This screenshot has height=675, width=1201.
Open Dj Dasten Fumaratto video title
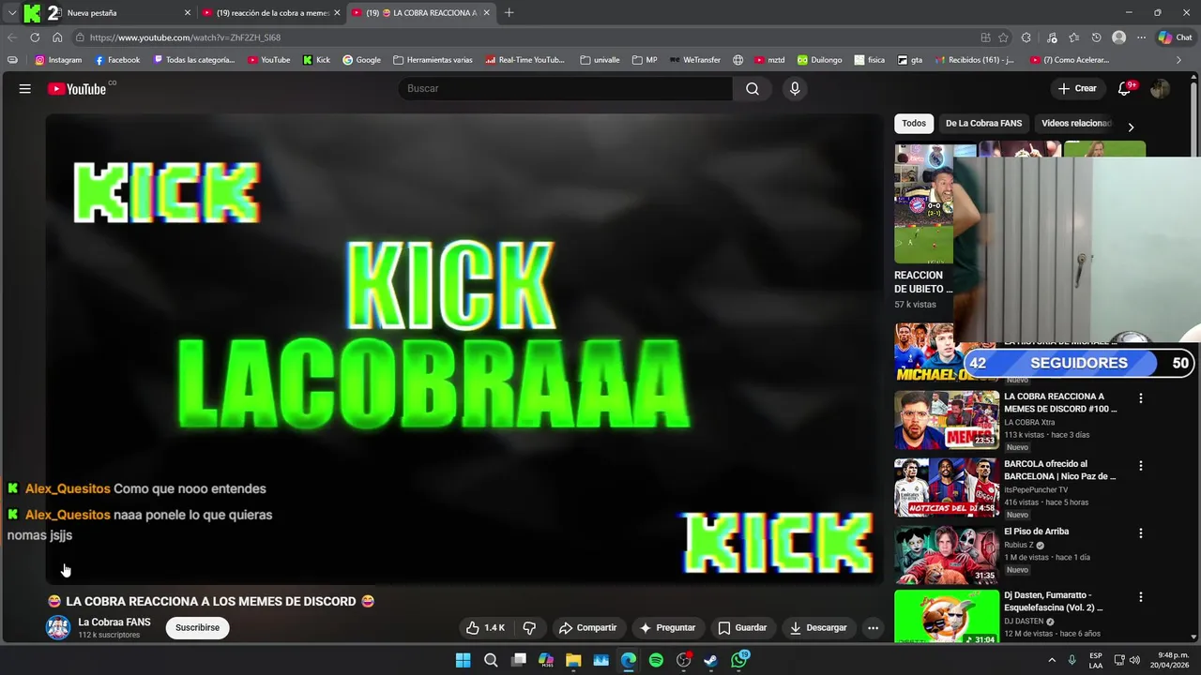1054,601
